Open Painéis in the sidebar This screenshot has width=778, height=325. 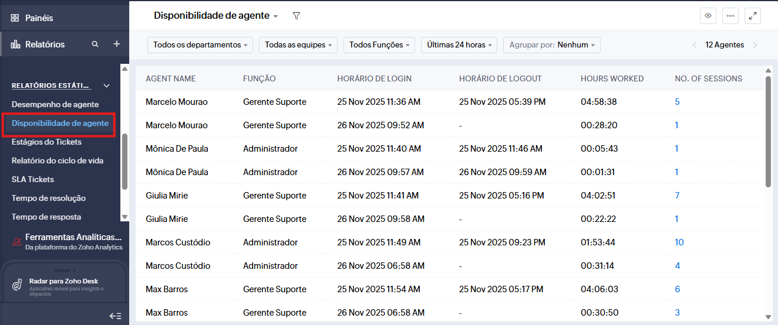pyautogui.click(x=39, y=18)
